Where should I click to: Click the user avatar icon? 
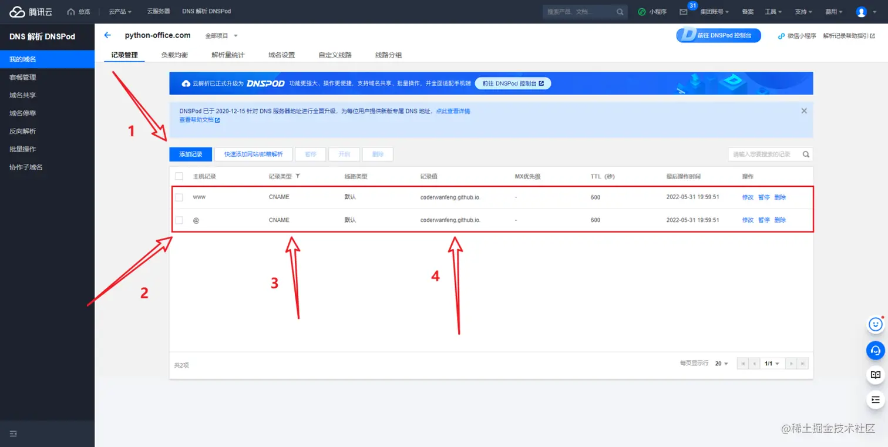tap(862, 12)
